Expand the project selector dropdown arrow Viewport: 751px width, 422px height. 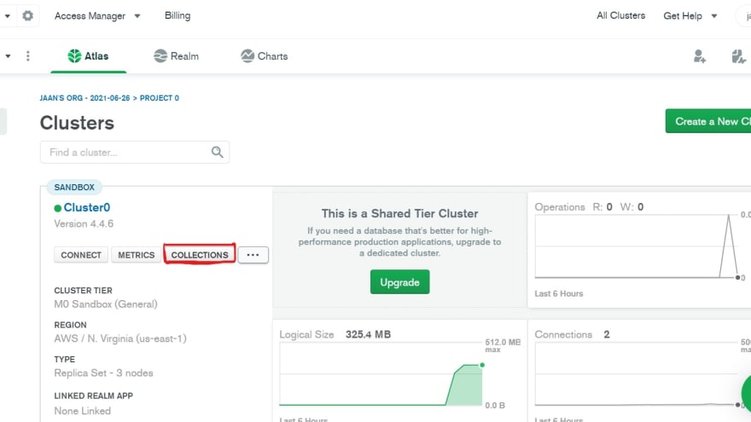pyautogui.click(x=8, y=56)
